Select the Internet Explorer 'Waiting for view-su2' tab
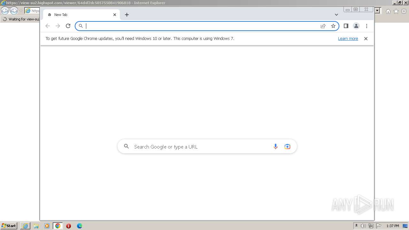Screen dimensions: 409x230 tap(20, 19)
